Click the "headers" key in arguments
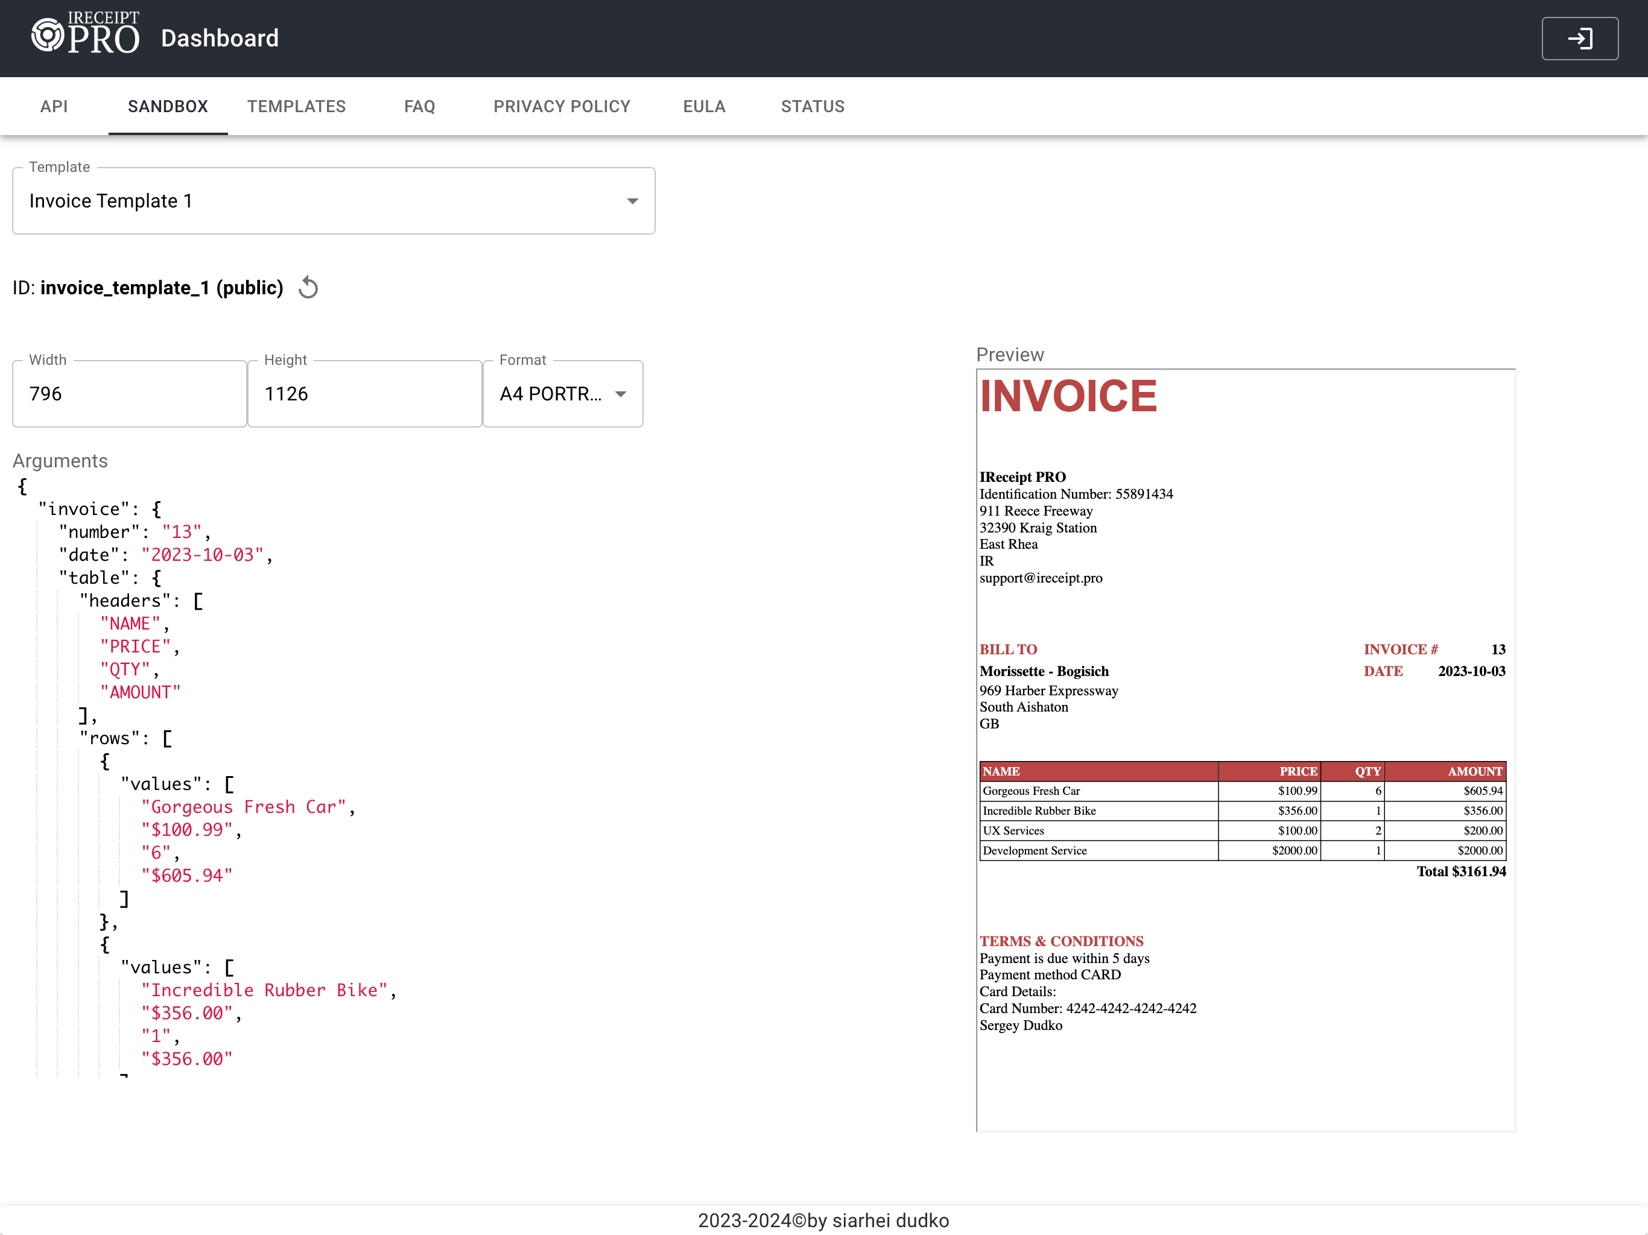Viewport: 1648px width, 1235px height. (124, 601)
